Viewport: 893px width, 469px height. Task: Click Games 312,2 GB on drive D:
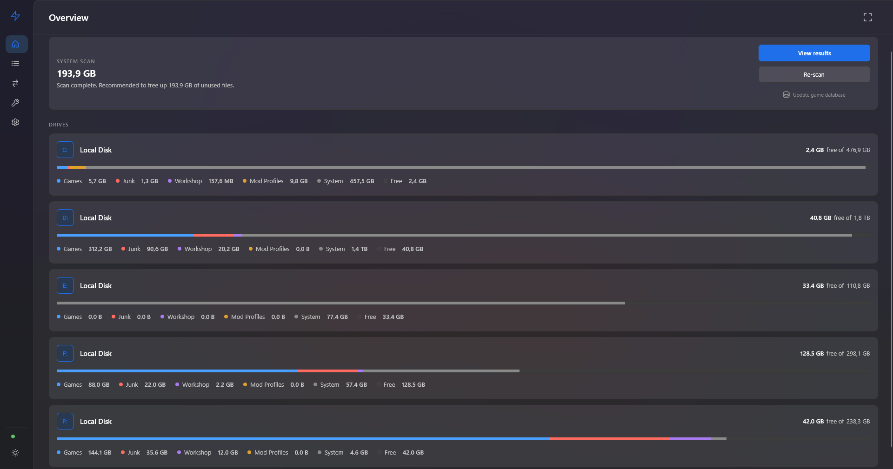coord(84,249)
